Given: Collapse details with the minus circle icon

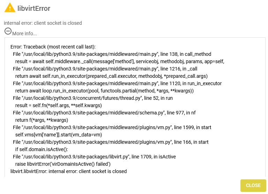Looking at the screenshot, I should point(8,31).
